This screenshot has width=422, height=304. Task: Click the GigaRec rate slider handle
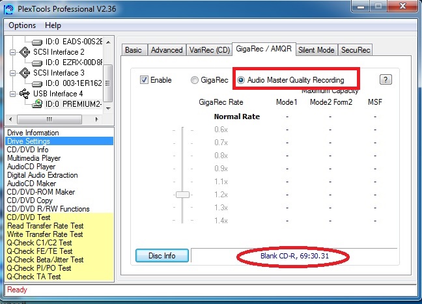tap(182, 195)
